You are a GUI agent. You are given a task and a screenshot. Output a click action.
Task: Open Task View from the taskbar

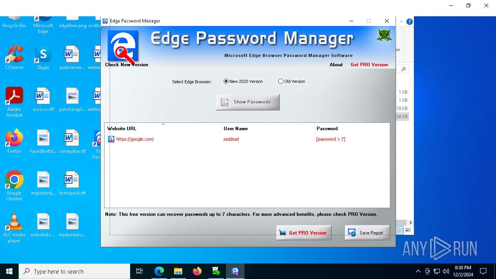[x=139, y=271]
